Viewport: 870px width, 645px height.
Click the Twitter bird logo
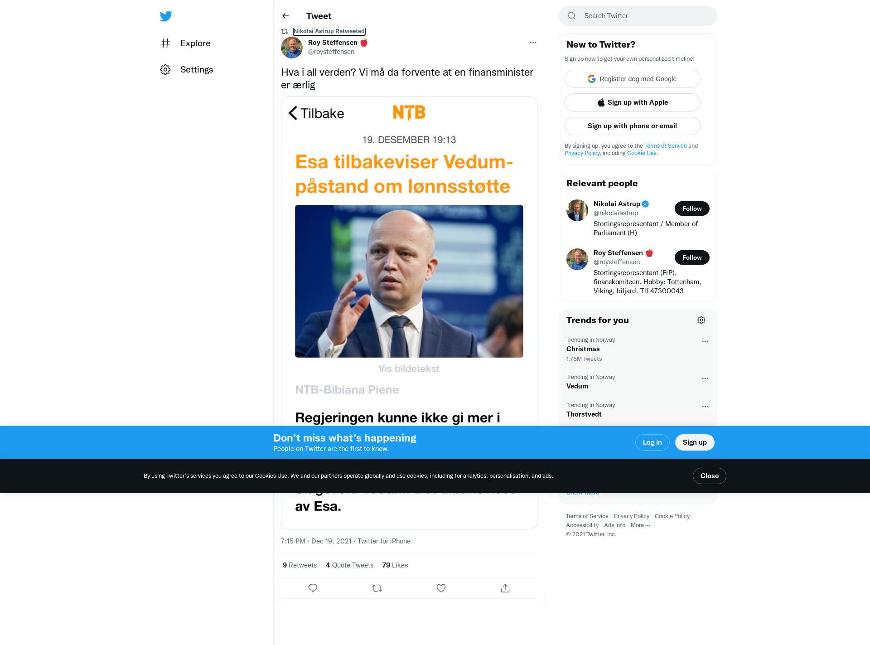(x=166, y=16)
